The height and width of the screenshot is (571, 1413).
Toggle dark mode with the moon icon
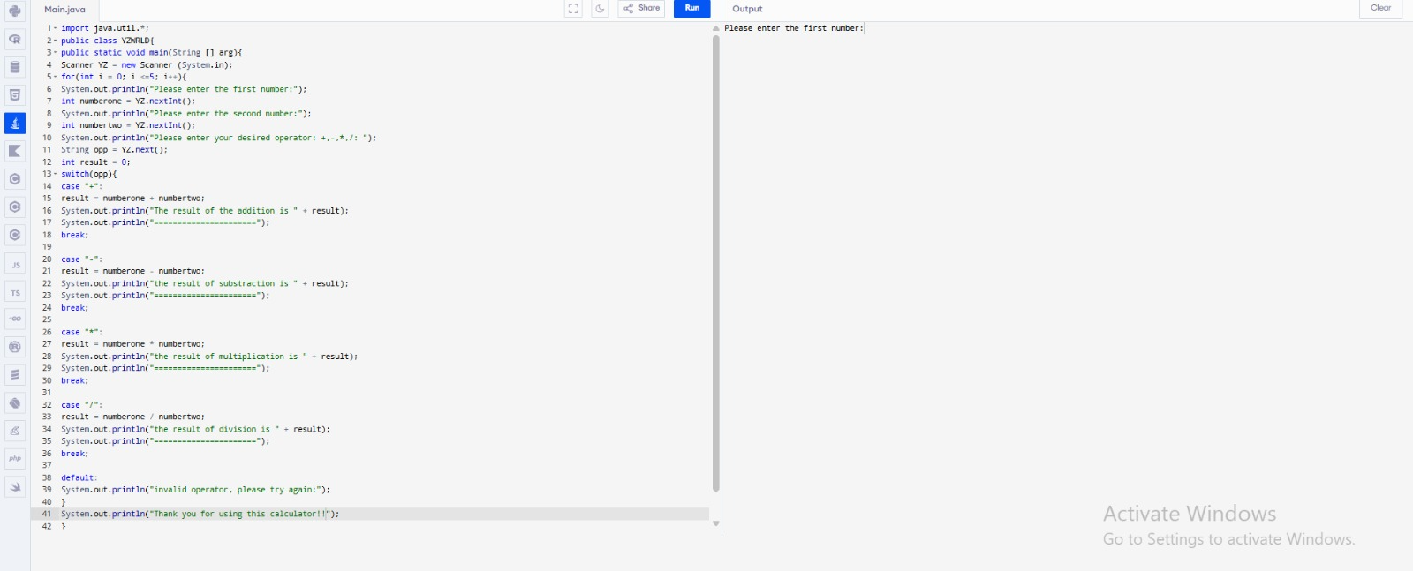600,9
